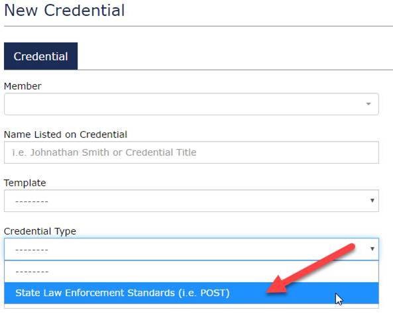
Task: Click the Member field label
Action: tap(23, 86)
